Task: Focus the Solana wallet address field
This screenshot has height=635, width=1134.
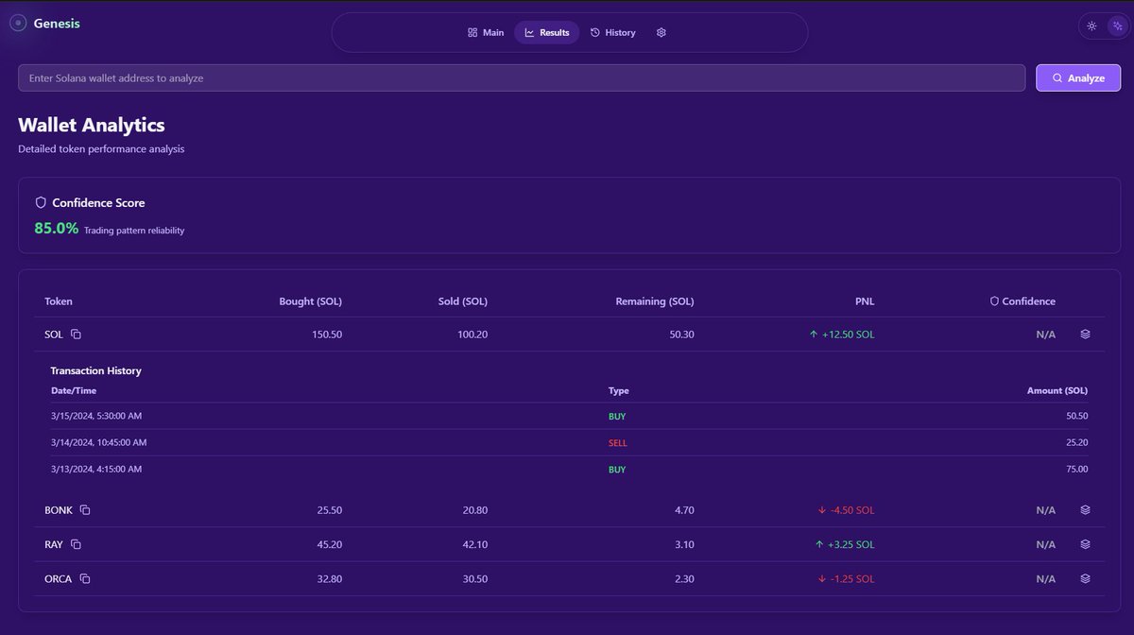Action: [x=522, y=77]
